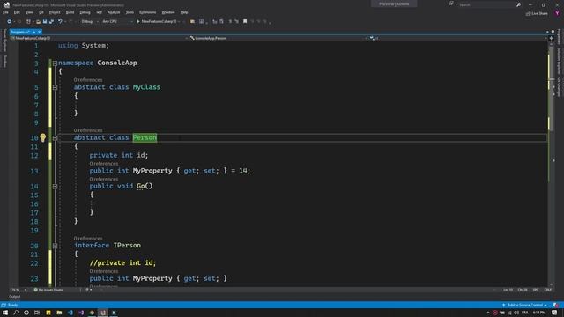This screenshot has width=564, height=317.
Task: Click the user account avatar icon
Action: (557, 13)
